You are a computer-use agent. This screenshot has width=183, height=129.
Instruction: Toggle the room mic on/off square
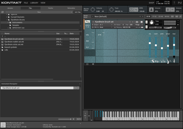[x=156, y=57]
